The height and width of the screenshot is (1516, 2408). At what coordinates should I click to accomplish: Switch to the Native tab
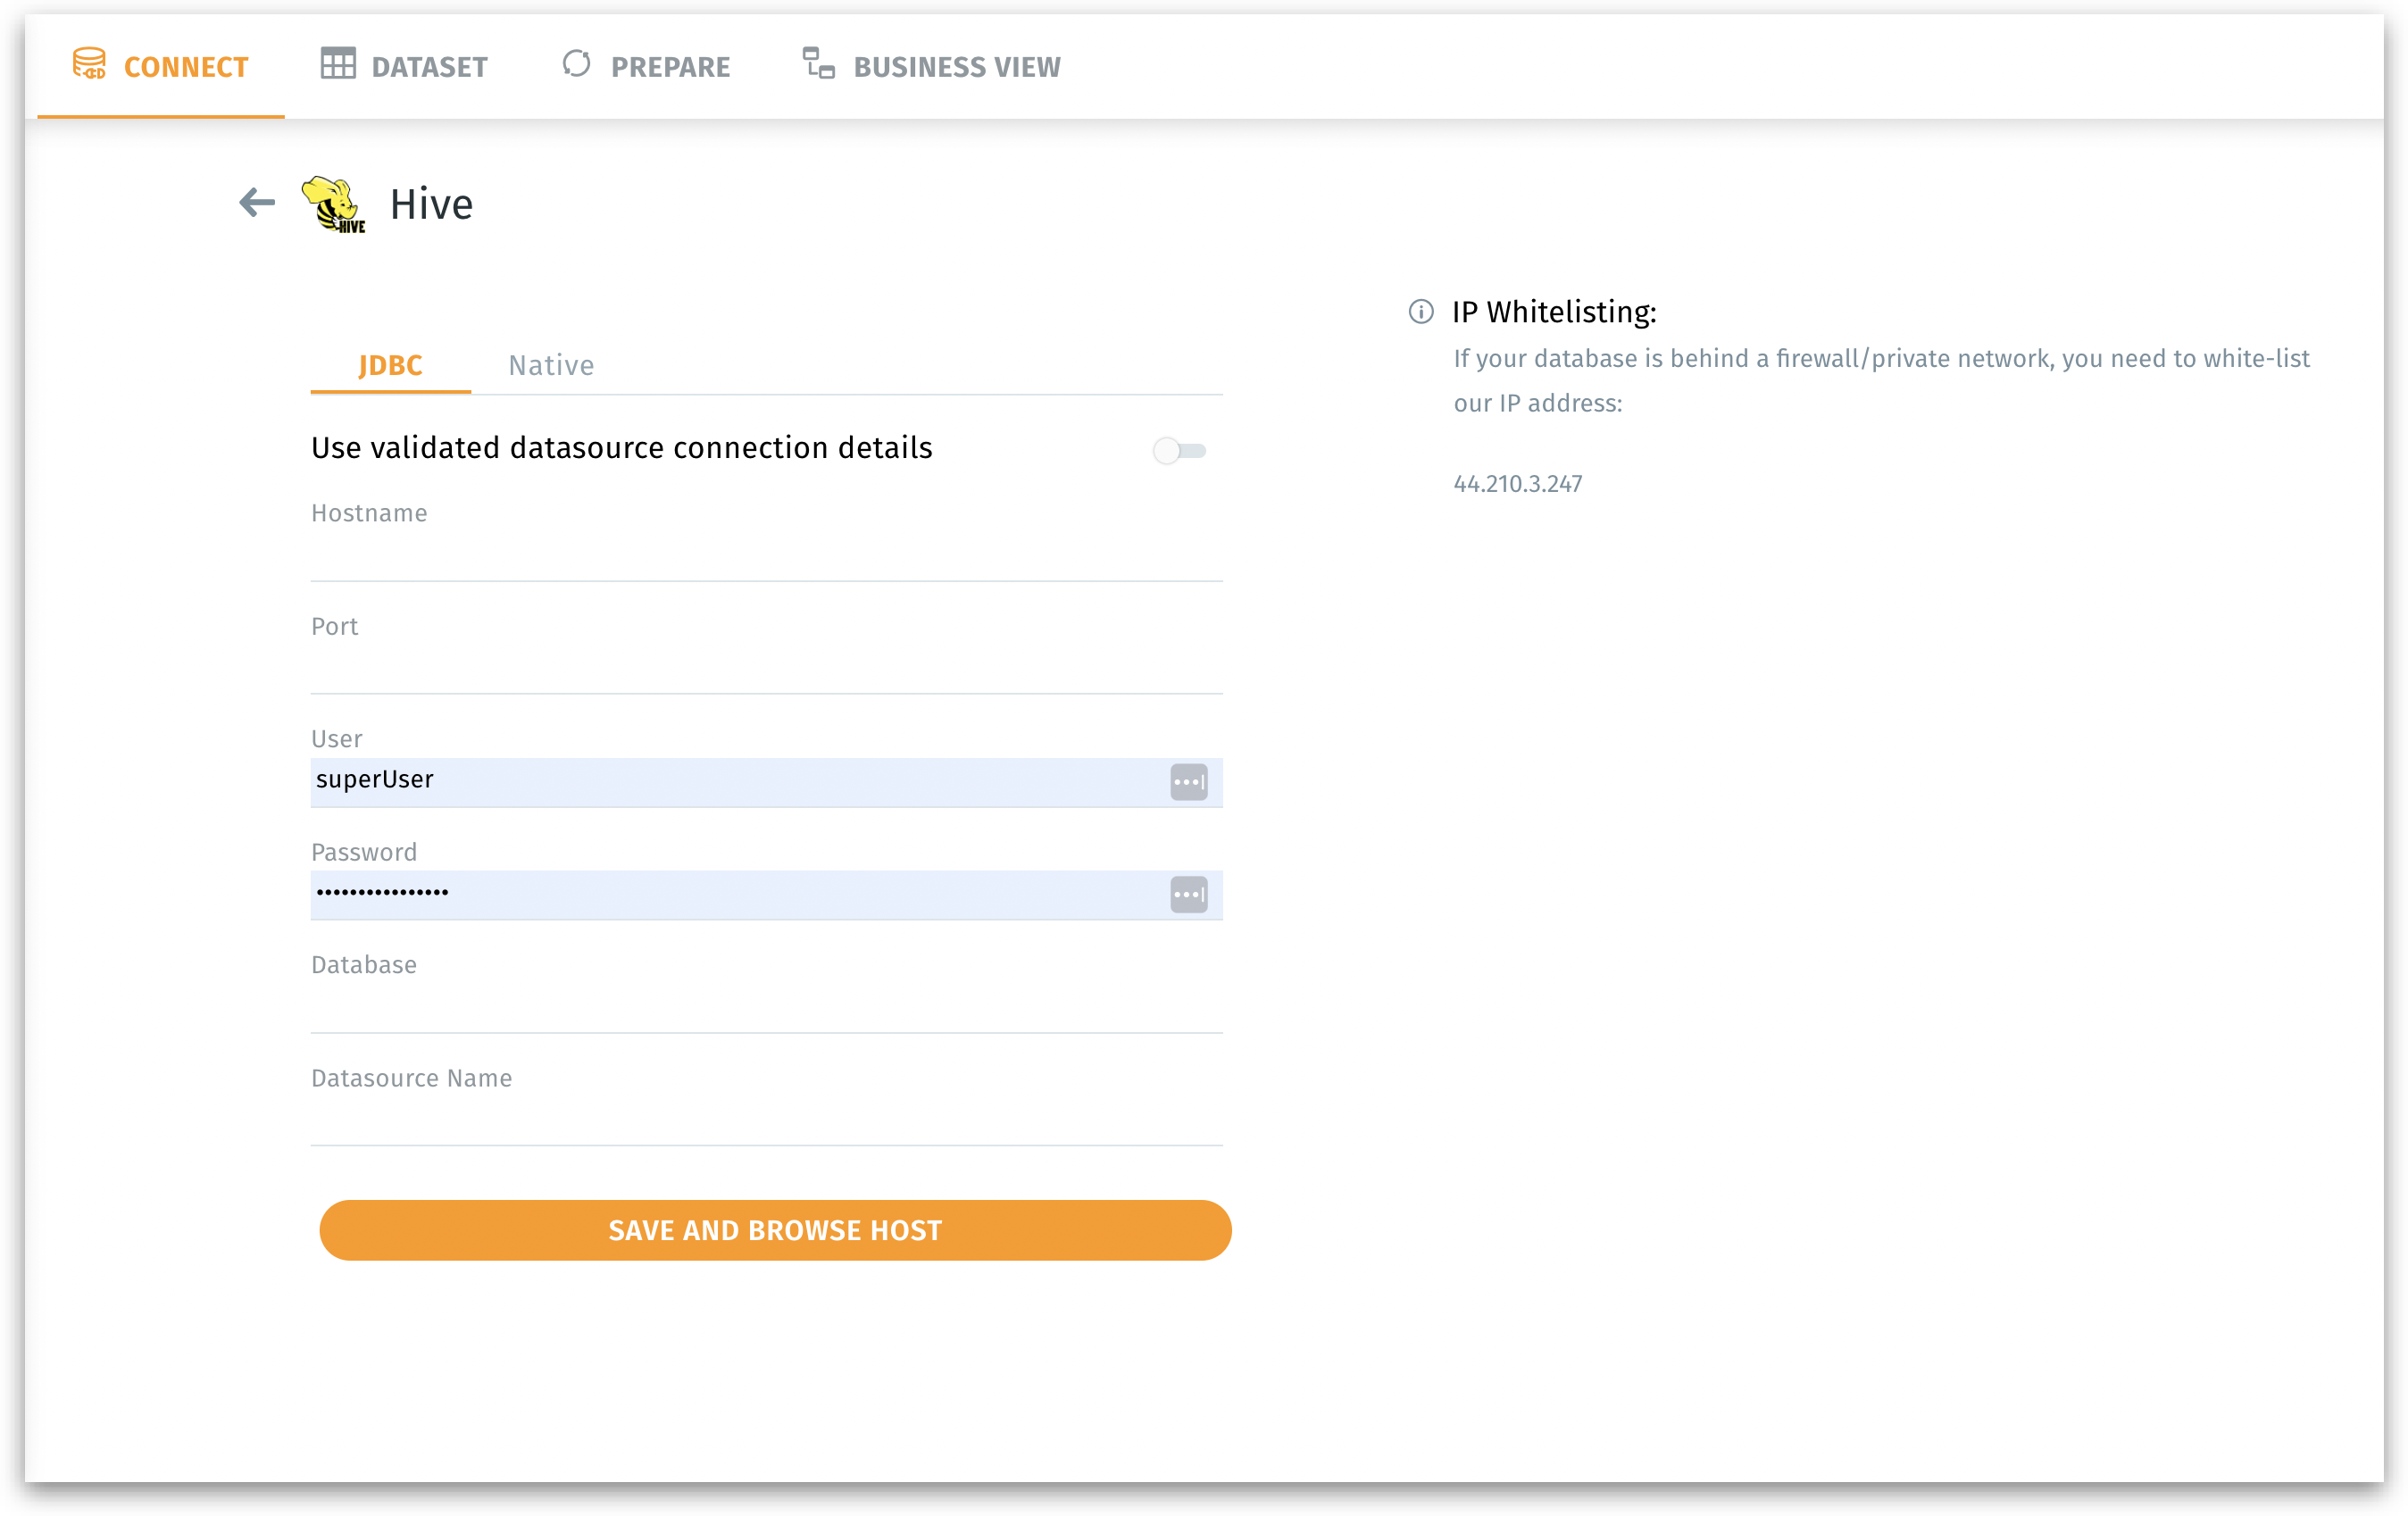551,366
